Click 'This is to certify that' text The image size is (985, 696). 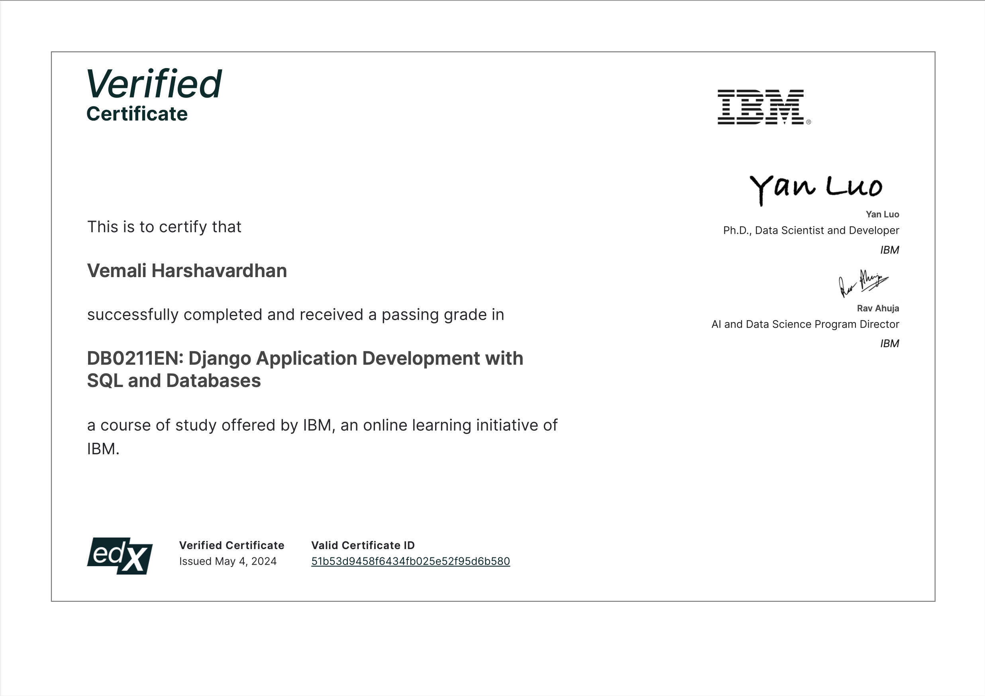(164, 227)
